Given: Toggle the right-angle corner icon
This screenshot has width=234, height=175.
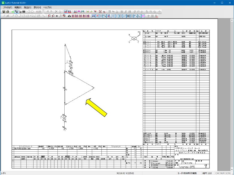Looking at the screenshot, I should click(139, 16).
